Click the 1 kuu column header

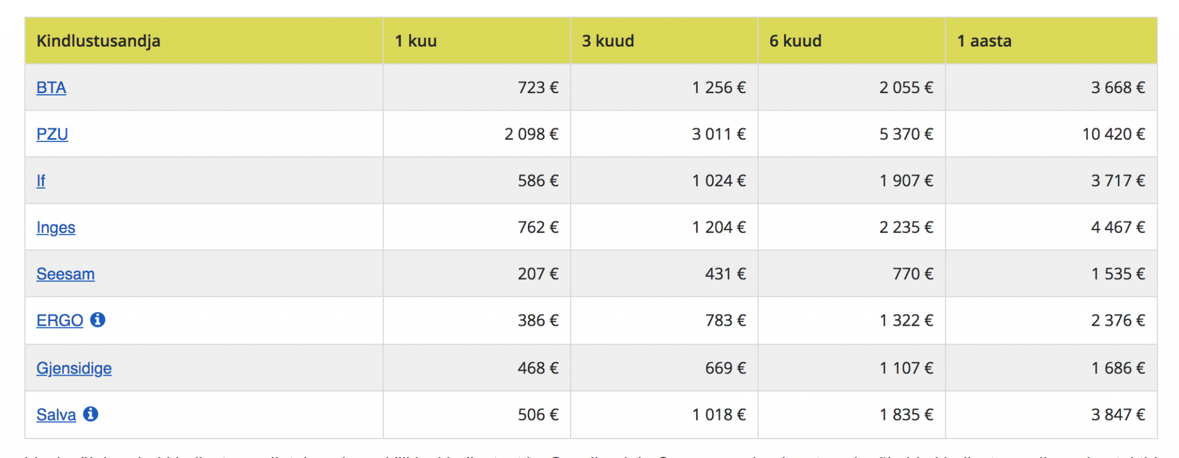(x=416, y=41)
